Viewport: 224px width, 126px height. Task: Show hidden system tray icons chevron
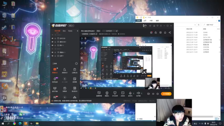coord(200,123)
